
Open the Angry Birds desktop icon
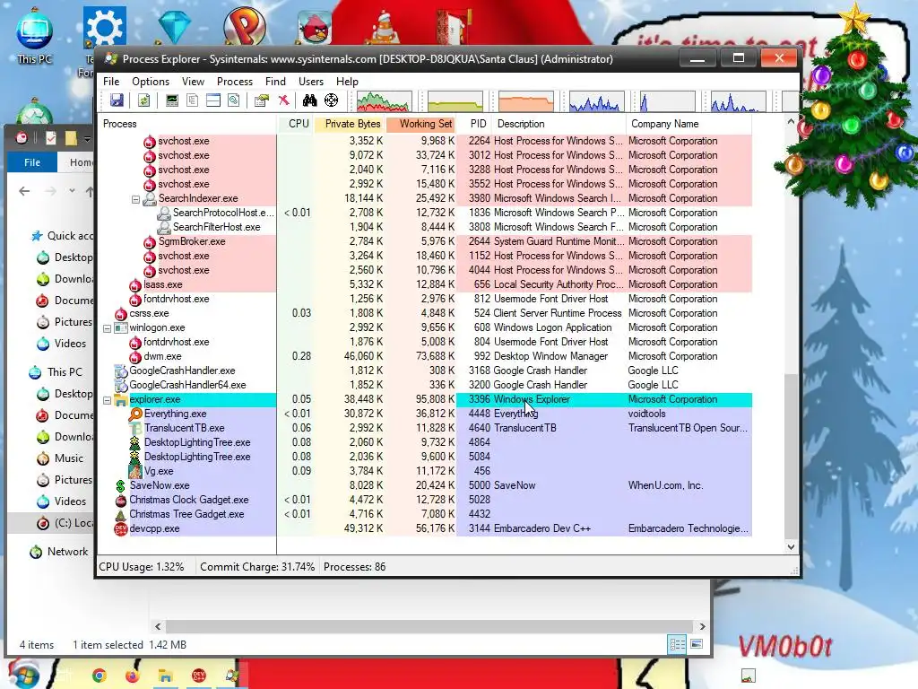pos(315,28)
